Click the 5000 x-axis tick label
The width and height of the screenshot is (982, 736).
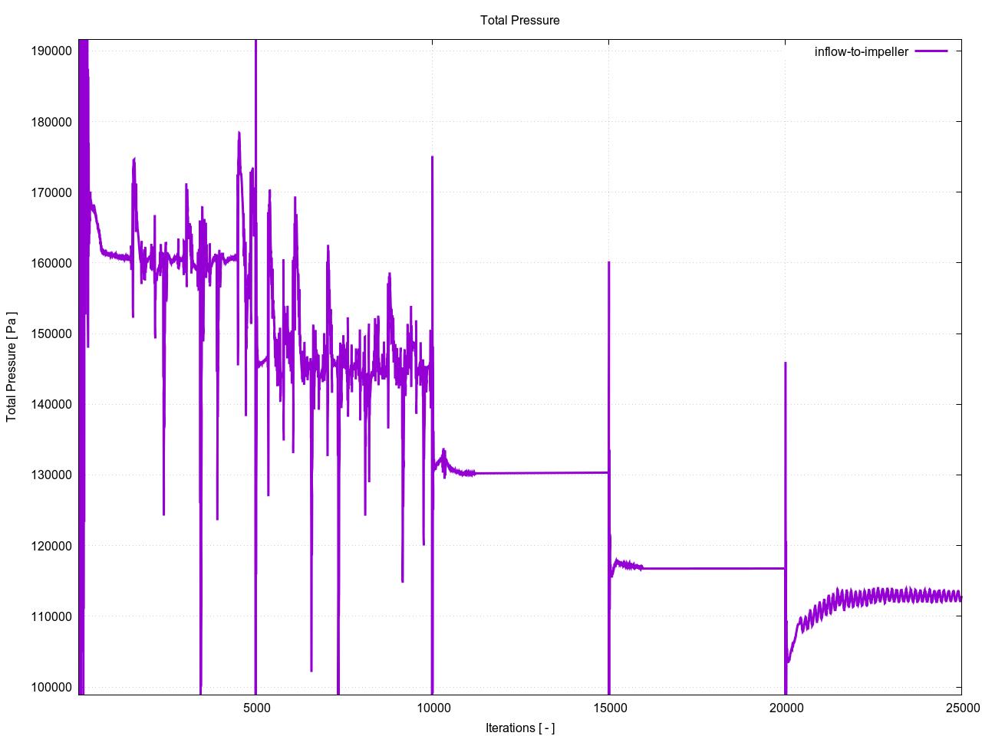(x=256, y=708)
